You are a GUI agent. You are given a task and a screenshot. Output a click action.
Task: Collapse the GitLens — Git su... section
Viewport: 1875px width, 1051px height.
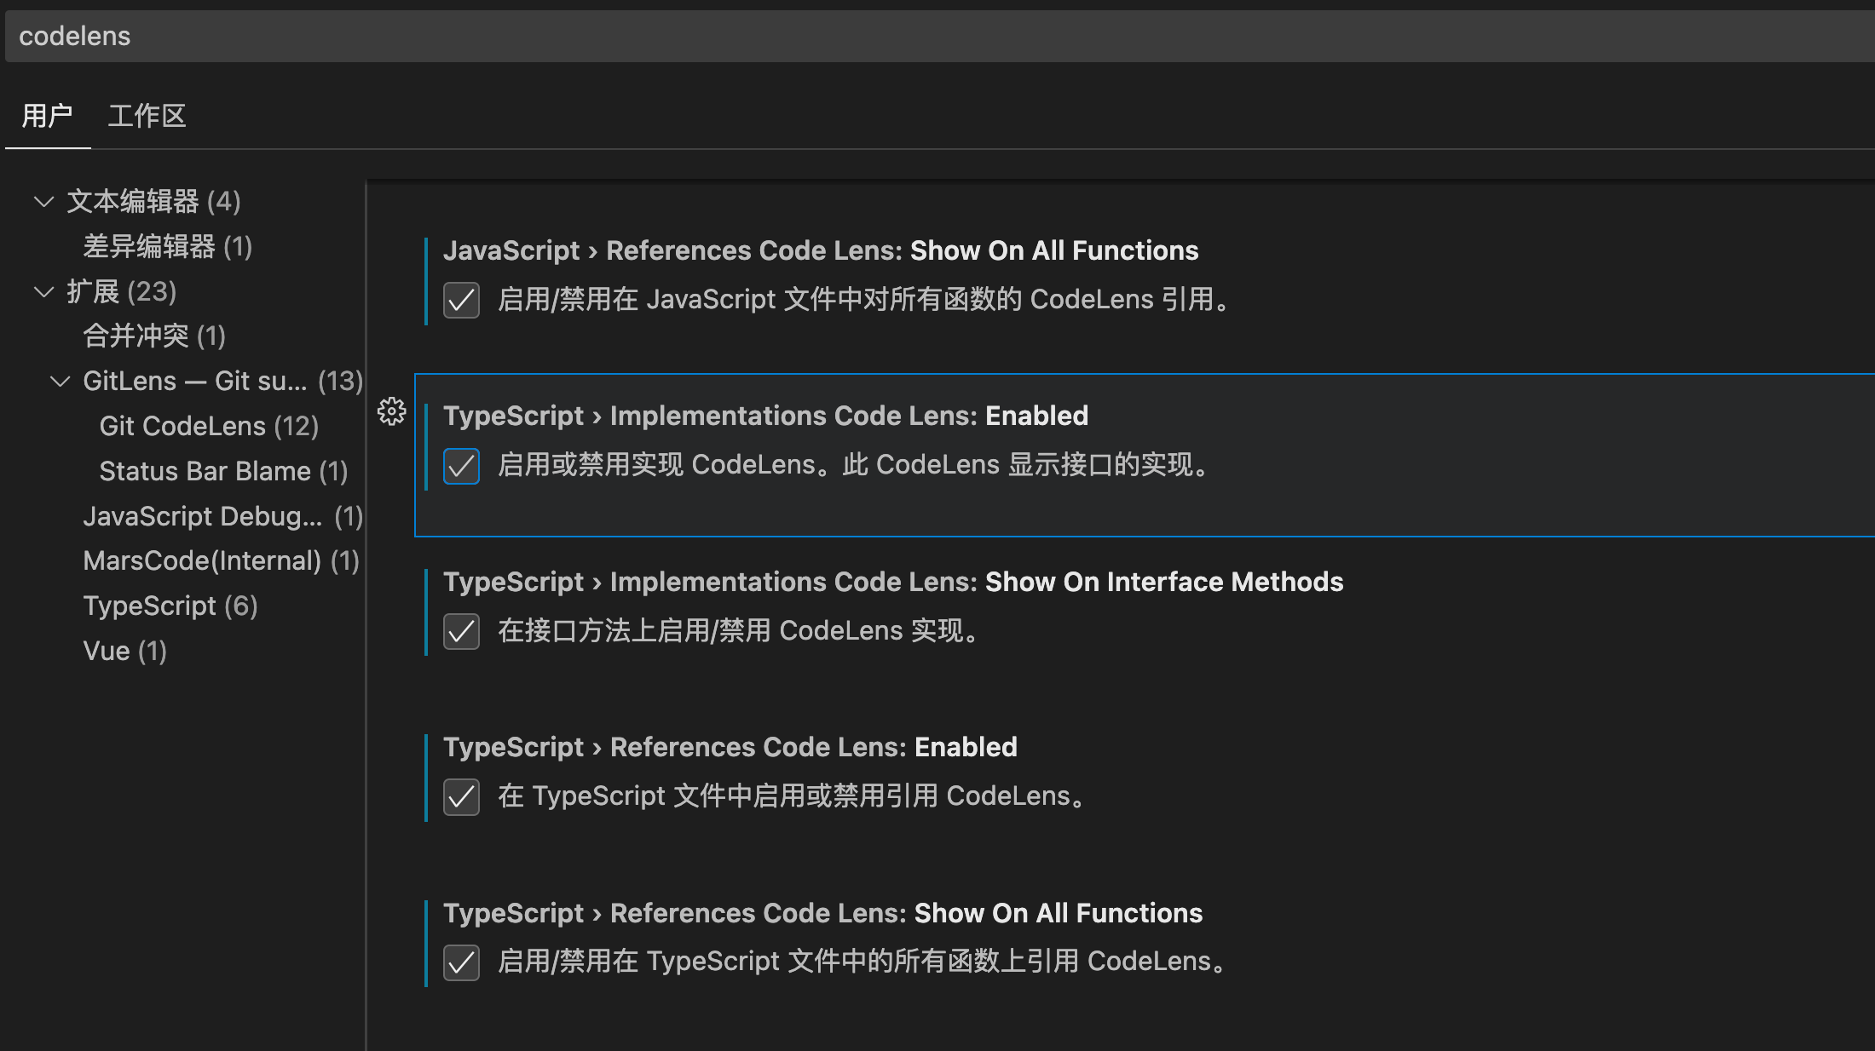coord(59,381)
